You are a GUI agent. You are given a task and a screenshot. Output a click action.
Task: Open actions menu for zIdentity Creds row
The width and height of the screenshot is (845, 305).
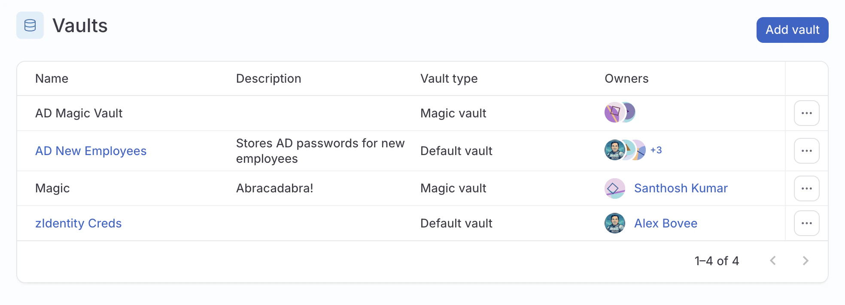(806, 223)
